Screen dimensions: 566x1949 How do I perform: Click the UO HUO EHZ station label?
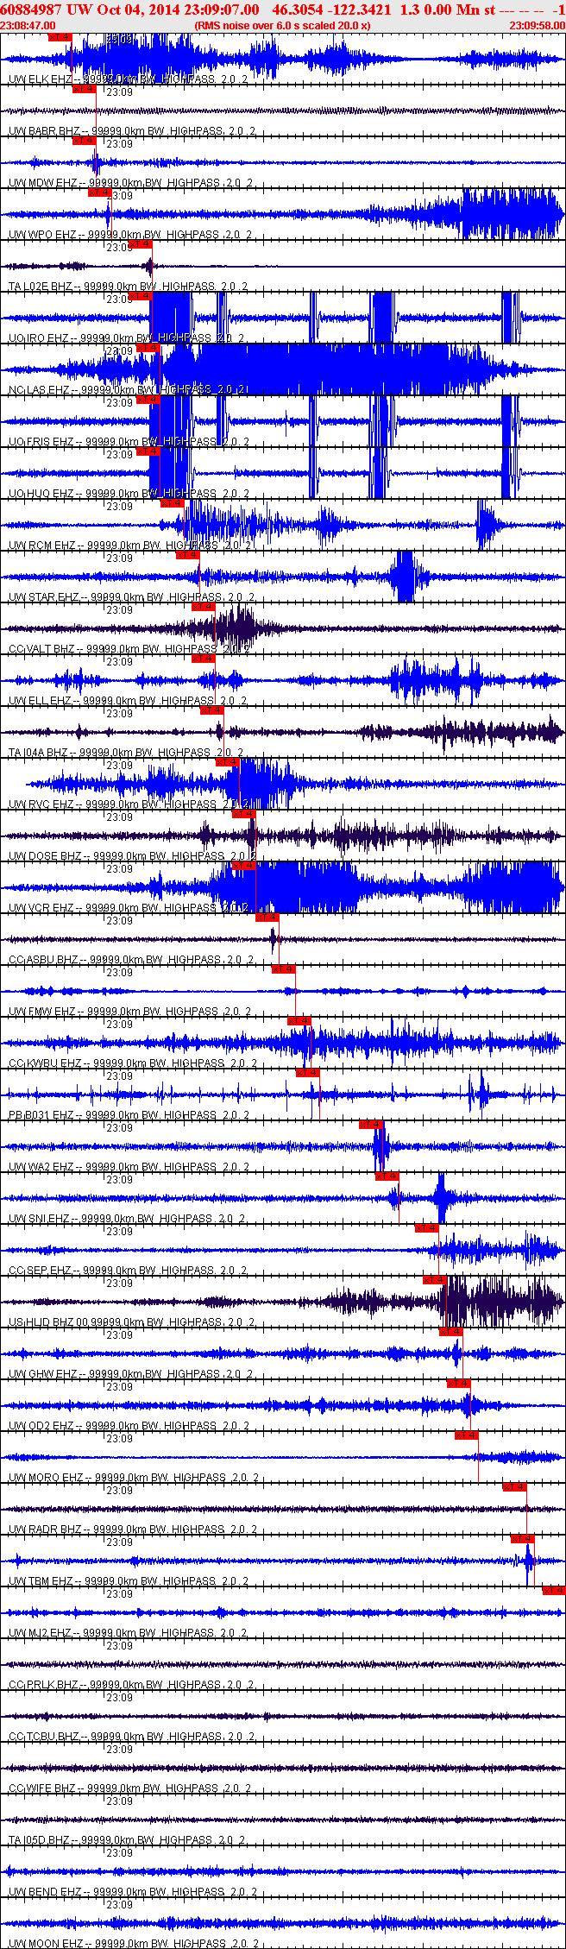pos(129,494)
